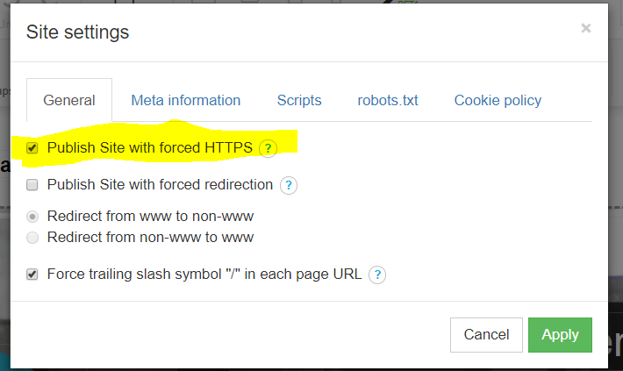This screenshot has height=371, width=623.
Task: Go to the robots.txt tab
Action: click(x=388, y=101)
